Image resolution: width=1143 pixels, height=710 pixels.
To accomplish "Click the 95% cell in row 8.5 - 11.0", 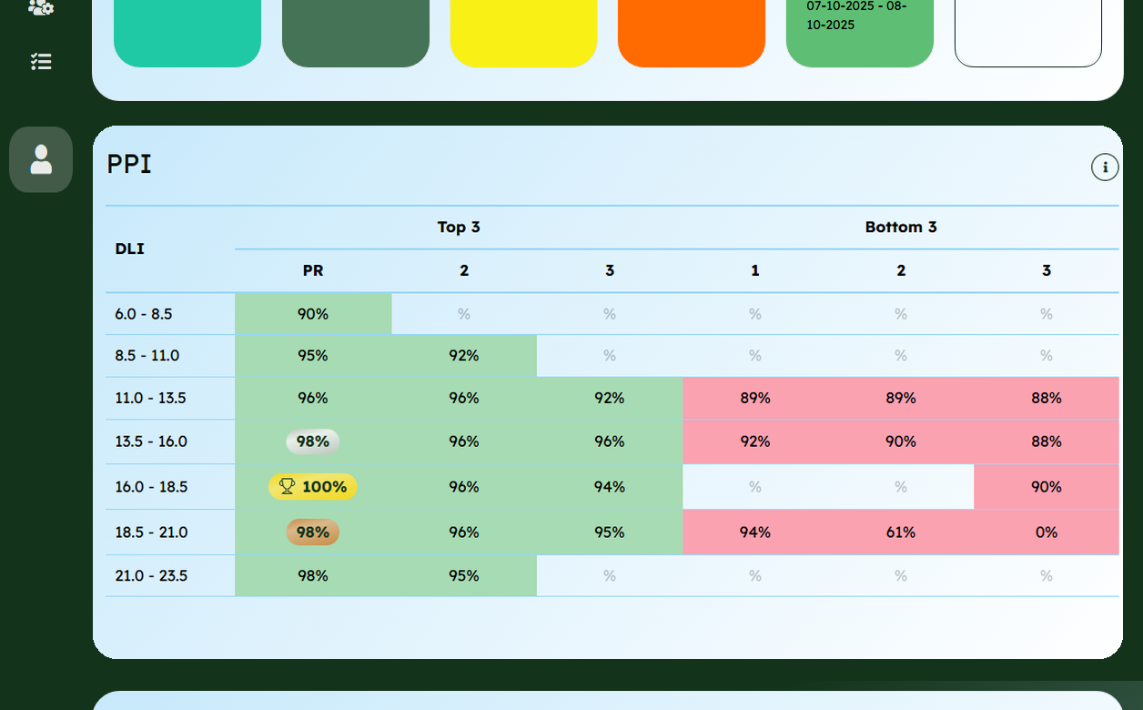I will pyautogui.click(x=313, y=356).
